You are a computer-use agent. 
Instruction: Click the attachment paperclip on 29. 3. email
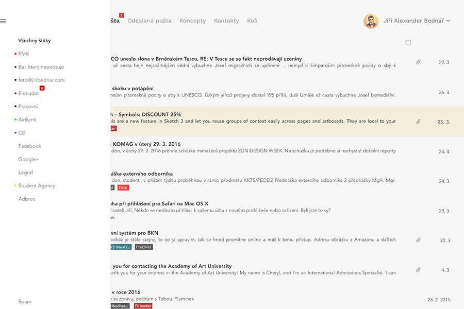[419, 62]
